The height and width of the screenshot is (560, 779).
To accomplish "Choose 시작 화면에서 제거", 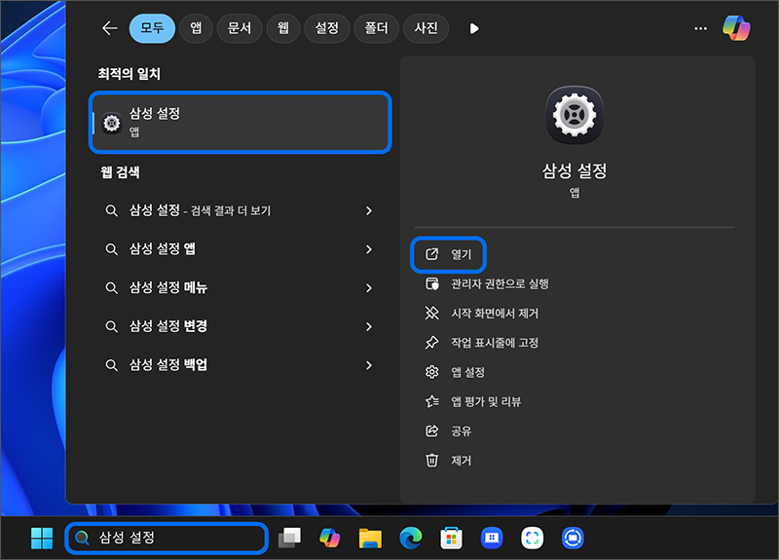I will click(482, 313).
